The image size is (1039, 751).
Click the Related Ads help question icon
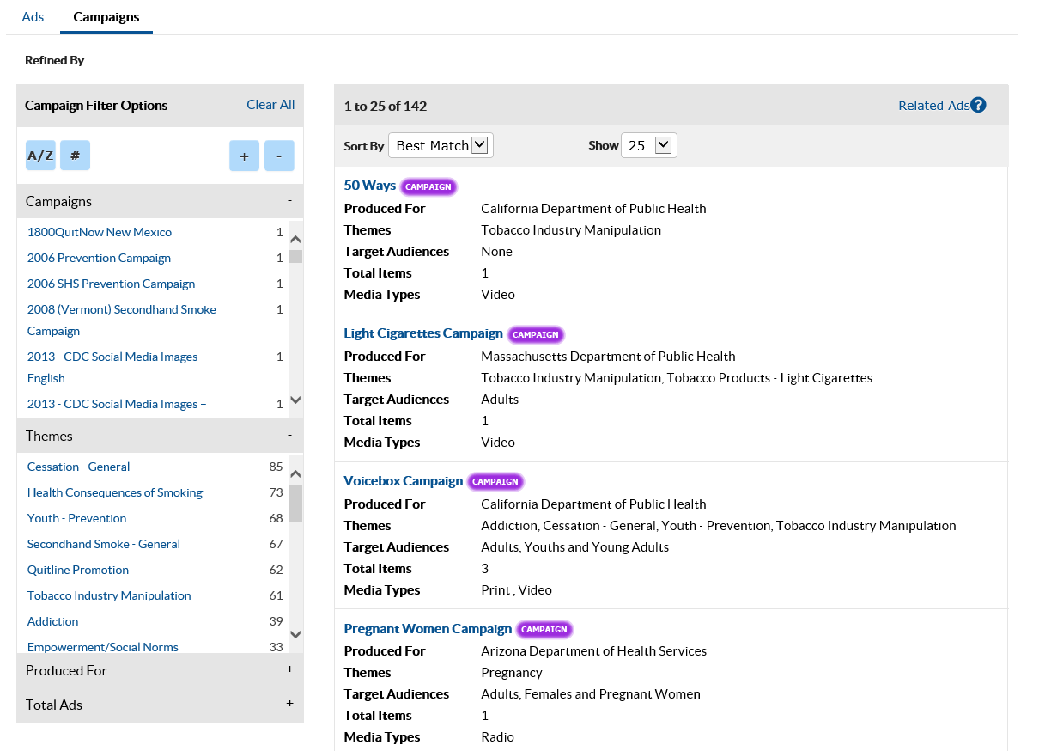click(978, 105)
